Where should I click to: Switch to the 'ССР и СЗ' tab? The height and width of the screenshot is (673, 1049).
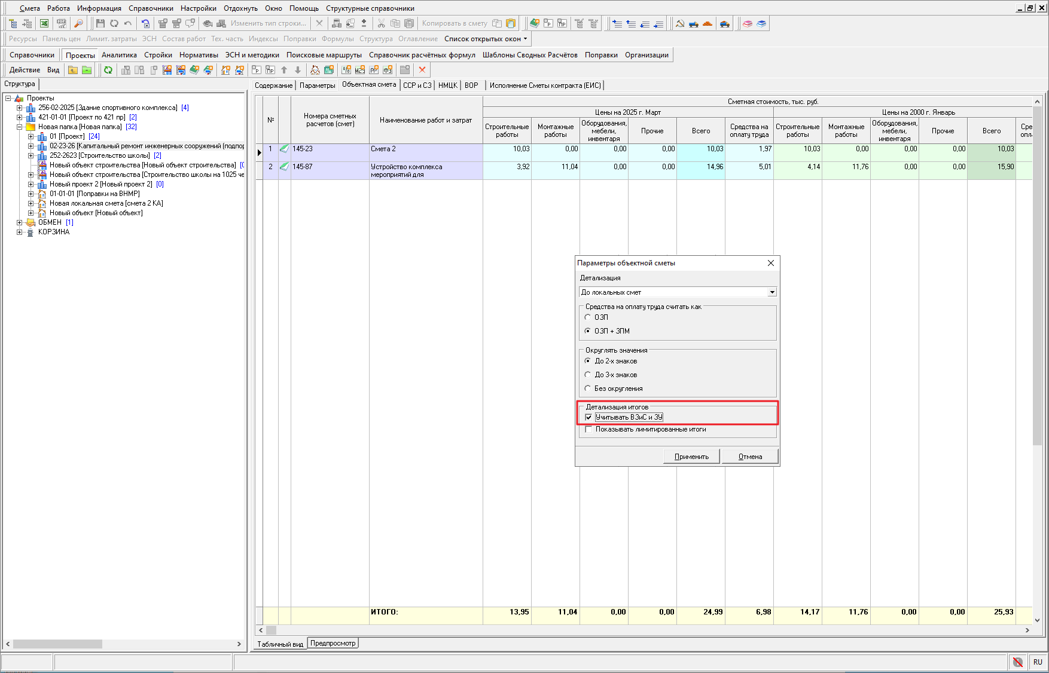coord(417,85)
